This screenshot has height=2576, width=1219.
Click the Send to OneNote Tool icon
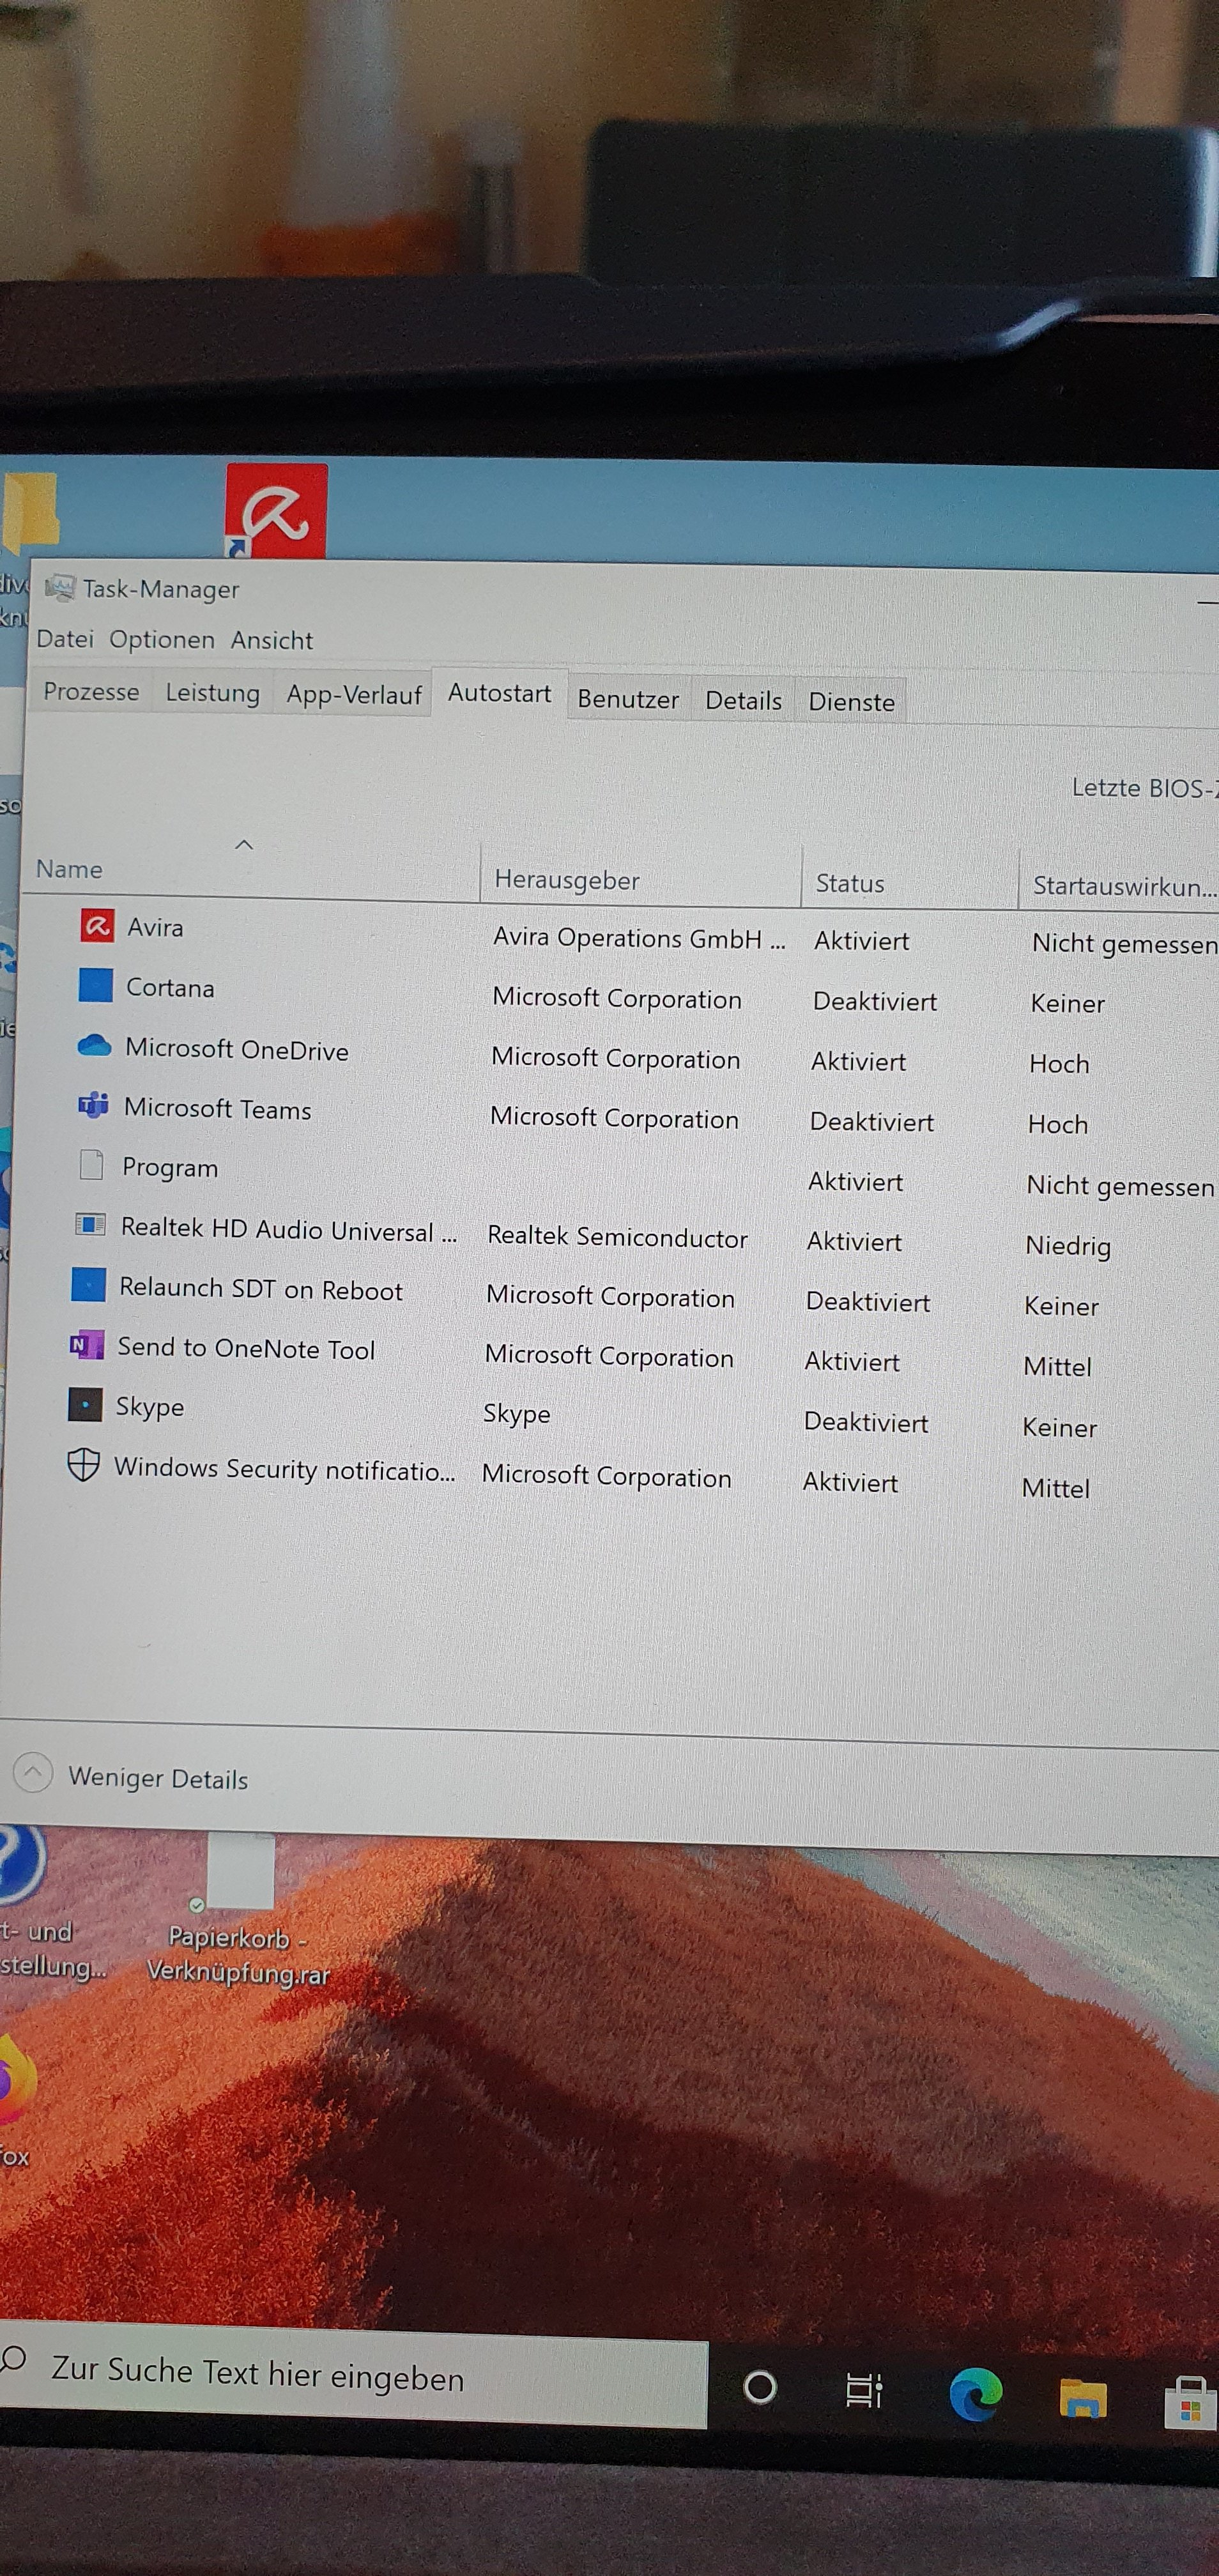click(86, 1345)
